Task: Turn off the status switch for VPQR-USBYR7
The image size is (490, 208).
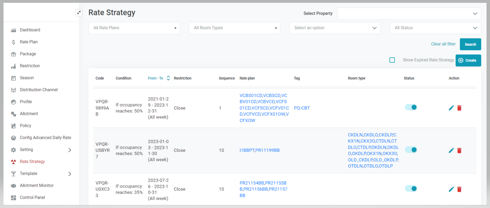Action: (411, 150)
